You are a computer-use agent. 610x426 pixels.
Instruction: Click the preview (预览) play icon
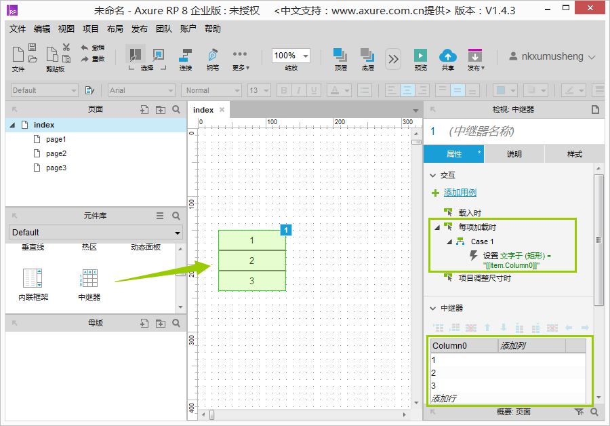coord(420,56)
